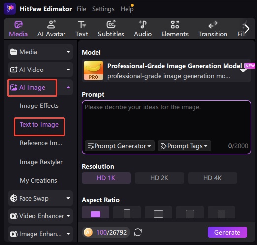Show more toolbar tabs with right chevron
Viewport: 257px width, 245px height.
[x=247, y=29]
